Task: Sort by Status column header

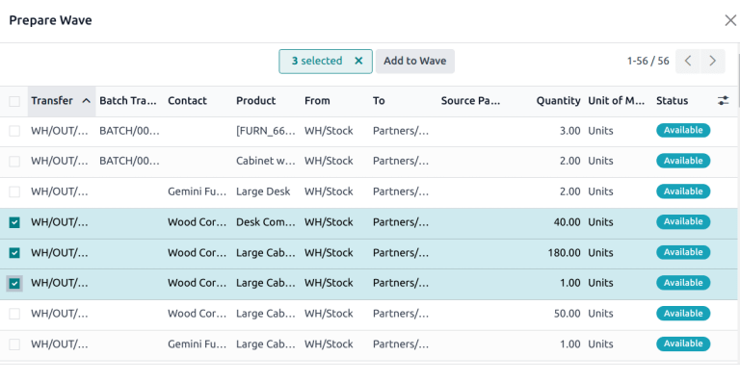Action: [x=672, y=100]
